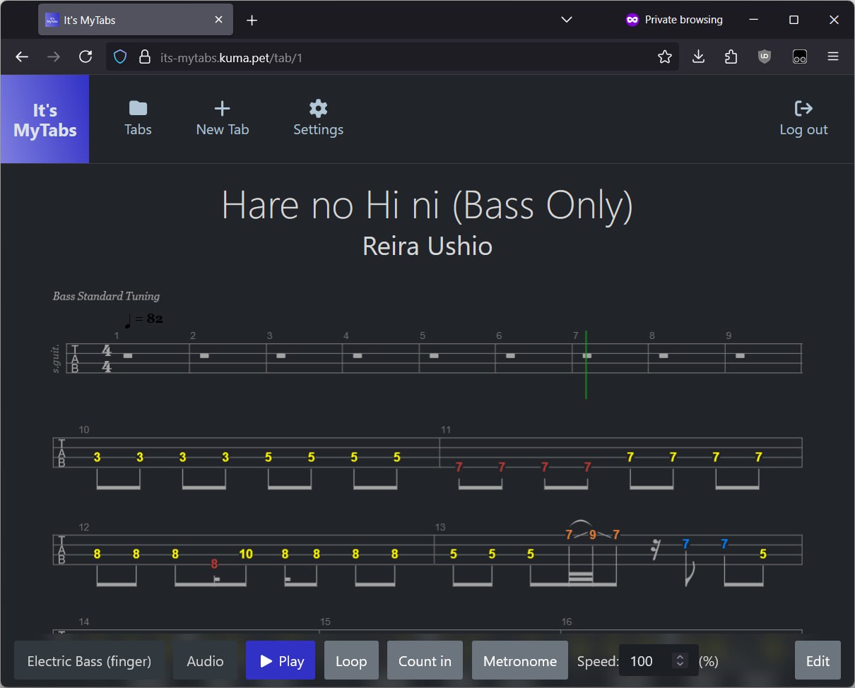Click the uBlock shield extension icon
This screenshot has width=855, height=688.
[x=765, y=57]
